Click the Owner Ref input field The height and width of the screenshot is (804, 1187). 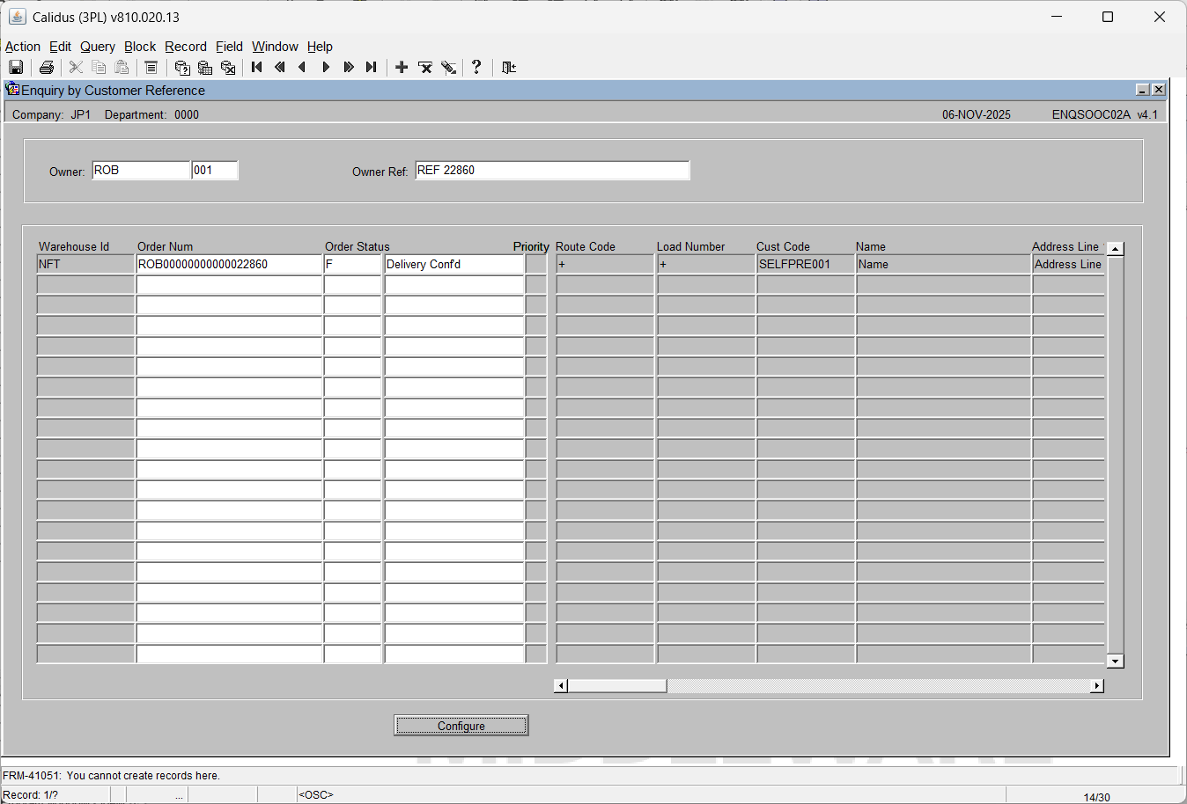pyautogui.click(x=552, y=171)
